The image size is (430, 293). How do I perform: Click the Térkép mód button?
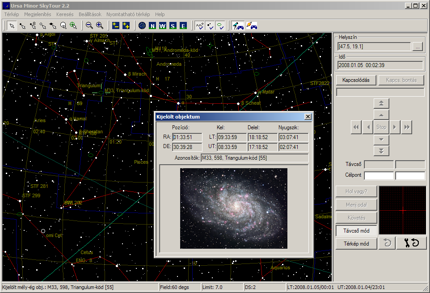pyautogui.click(x=356, y=244)
